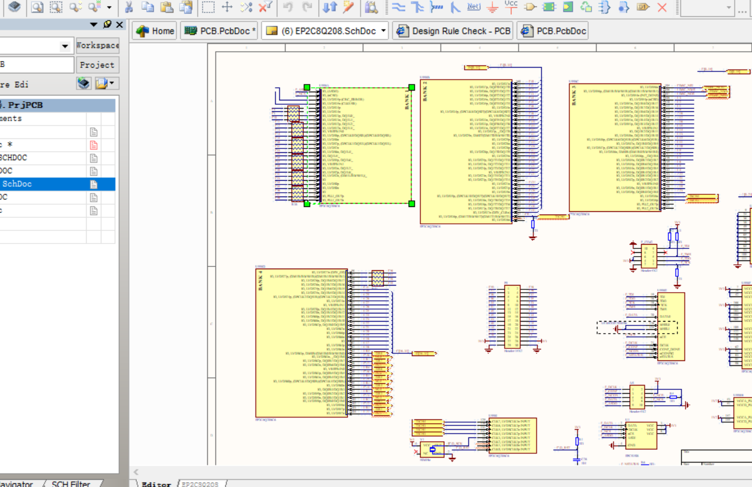
Task: Place a device sheet symbol
Action: click(x=586, y=7)
